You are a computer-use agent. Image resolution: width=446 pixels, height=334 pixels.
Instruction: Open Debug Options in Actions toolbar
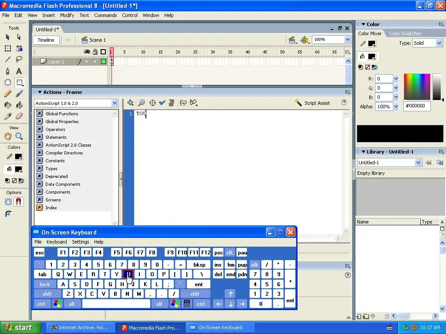(x=194, y=103)
